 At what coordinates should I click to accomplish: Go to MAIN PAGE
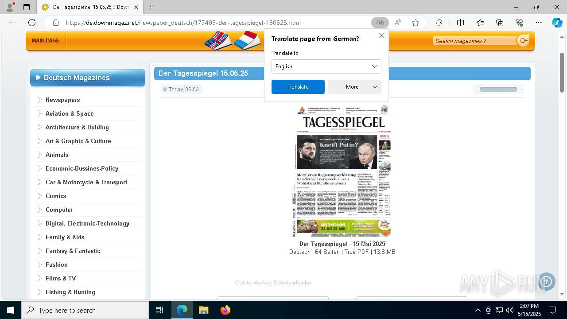pyautogui.click(x=45, y=41)
